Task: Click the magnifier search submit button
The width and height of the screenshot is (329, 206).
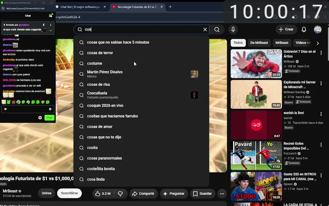Action: click(217, 29)
